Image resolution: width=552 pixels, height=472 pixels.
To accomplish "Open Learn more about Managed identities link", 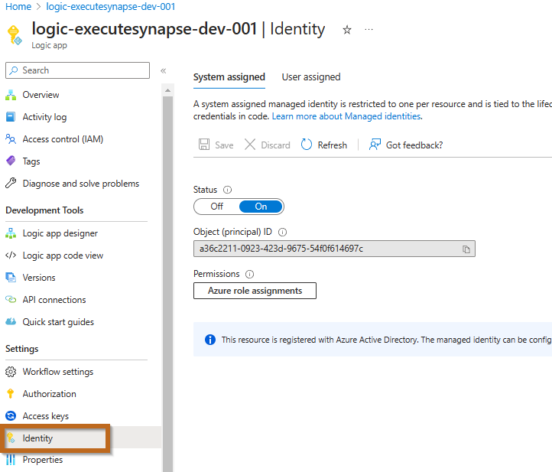I will pos(346,116).
